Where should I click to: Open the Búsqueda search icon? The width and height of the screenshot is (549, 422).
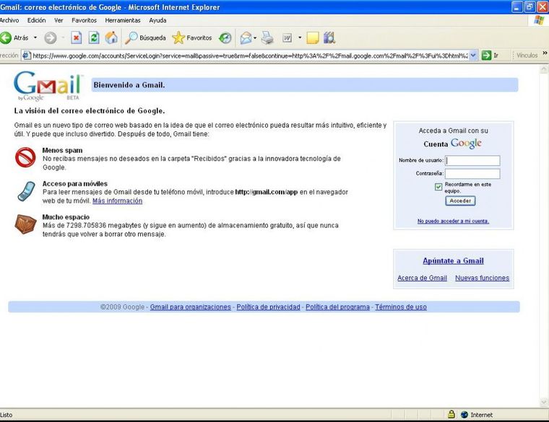[131, 38]
